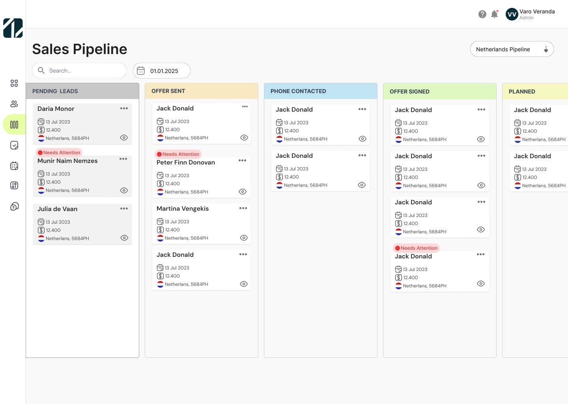Open three-dot menu on Martina Vengekis card
The image size is (568, 404).
(x=243, y=208)
